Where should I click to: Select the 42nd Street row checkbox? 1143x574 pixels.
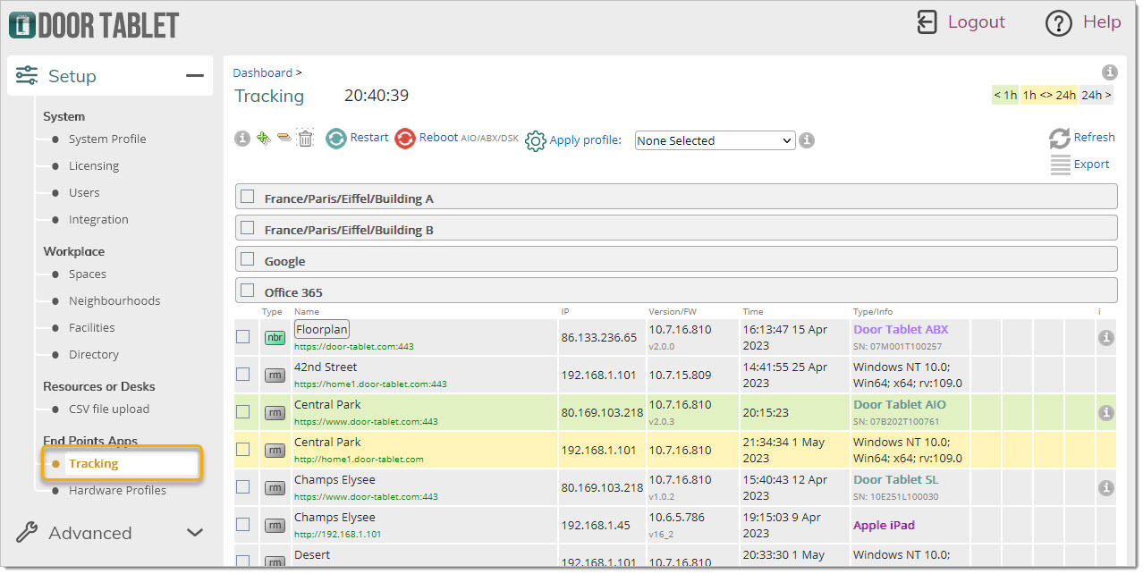242,374
